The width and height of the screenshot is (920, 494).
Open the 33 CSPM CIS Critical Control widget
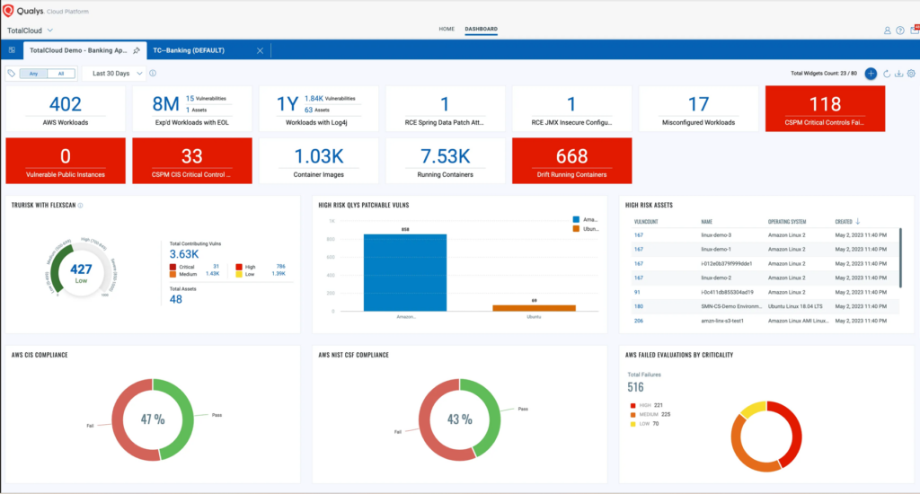click(192, 161)
